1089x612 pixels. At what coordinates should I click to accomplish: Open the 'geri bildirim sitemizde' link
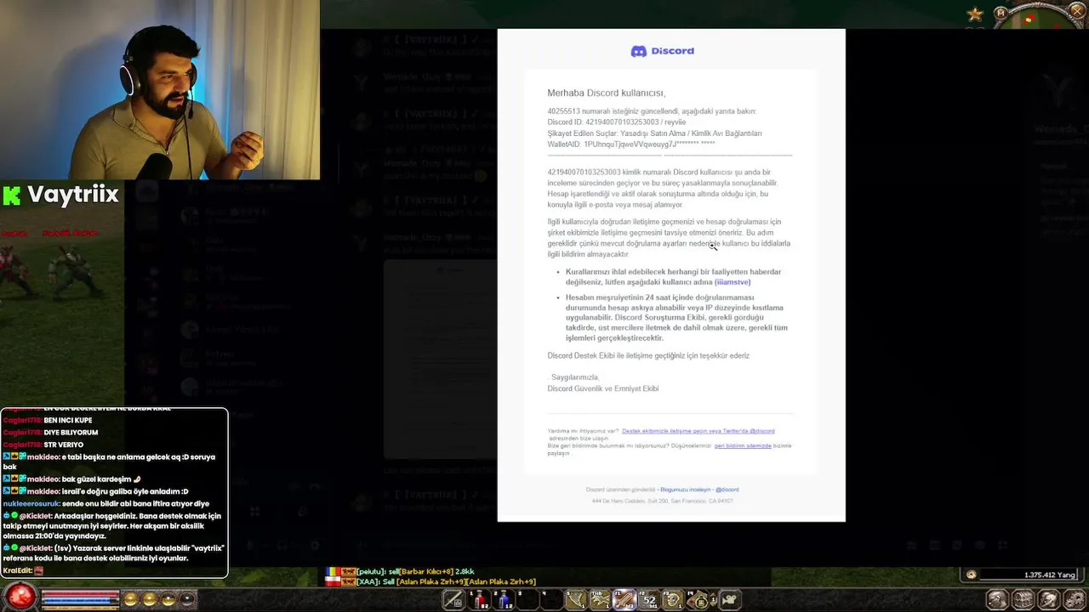743,445
